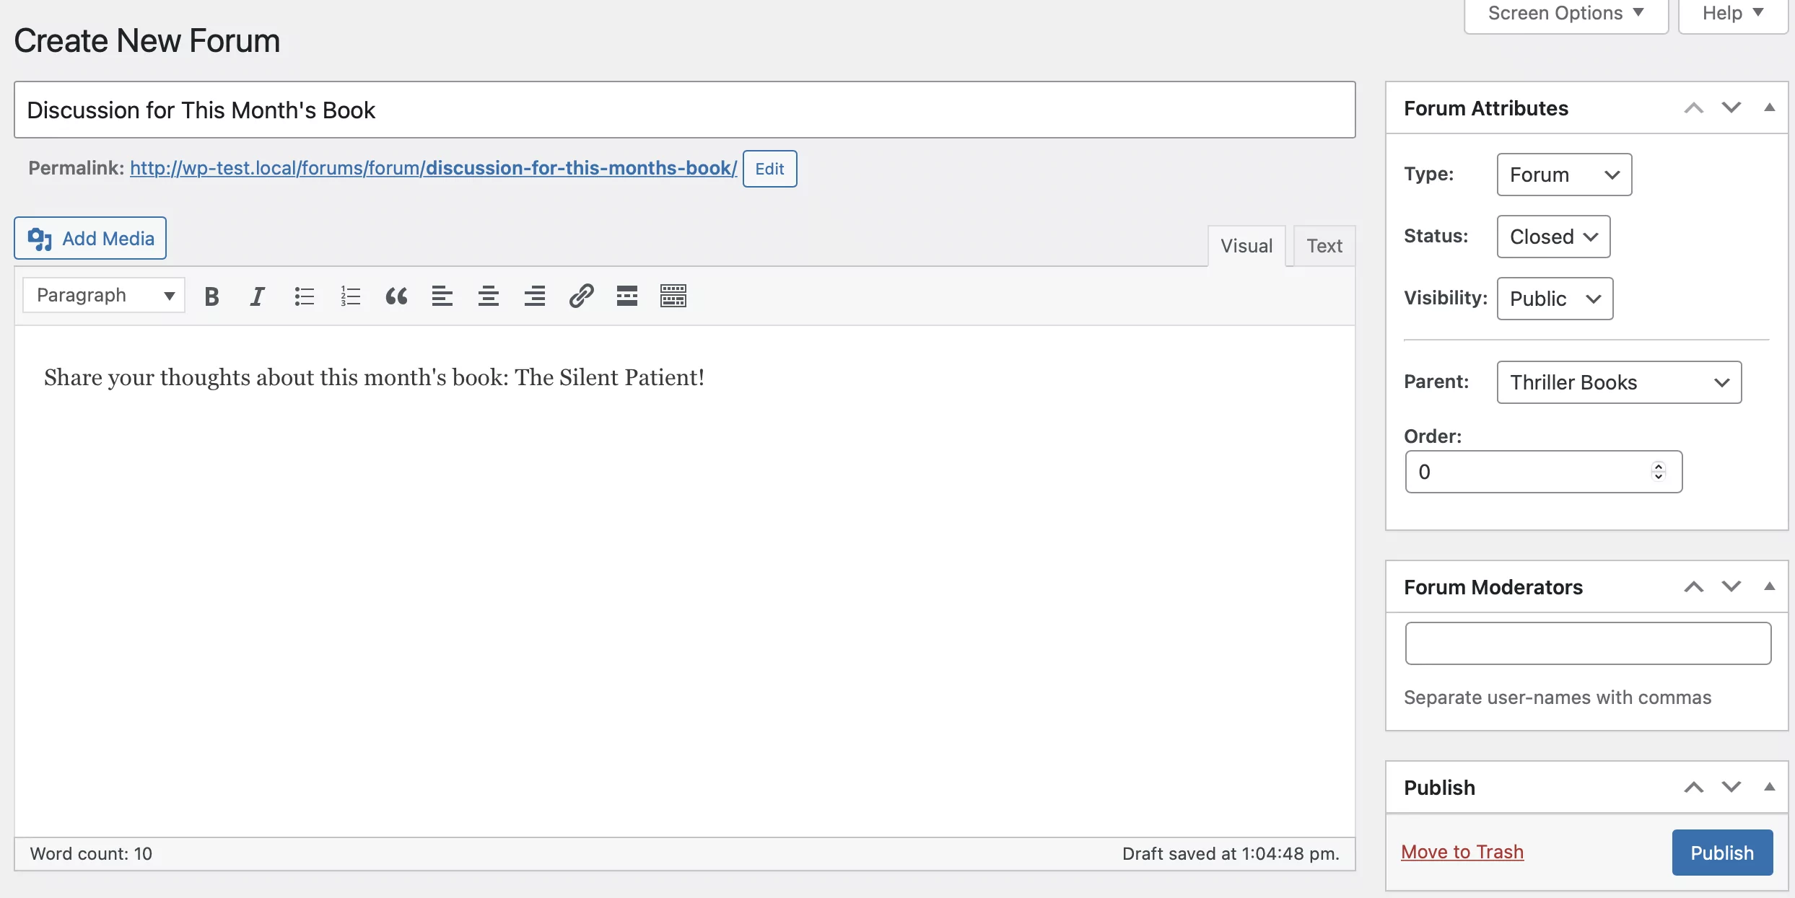The width and height of the screenshot is (1795, 898).
Task: Insert a numbered list
Action: 350,296
